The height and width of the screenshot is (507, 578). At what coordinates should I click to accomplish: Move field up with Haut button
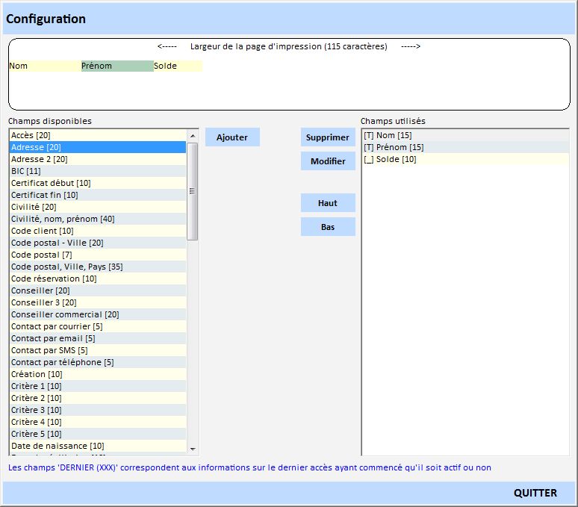point(328,203)
